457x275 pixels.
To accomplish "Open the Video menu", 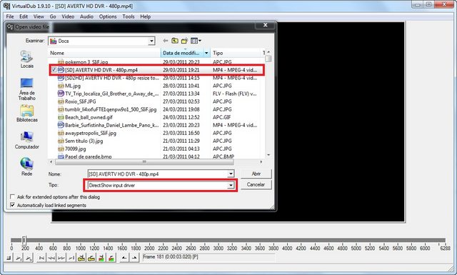I will pyautogui.click(x=68, y=16).
